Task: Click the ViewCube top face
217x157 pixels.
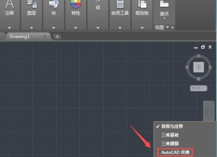Action: click(198, 67)
